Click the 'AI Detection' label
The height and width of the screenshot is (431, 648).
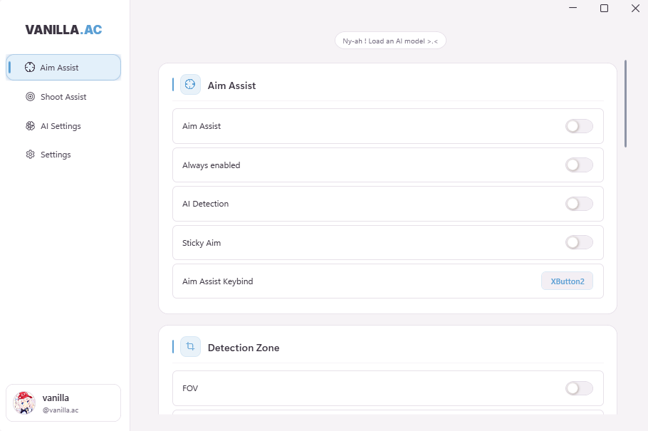[x=205, y=204]
